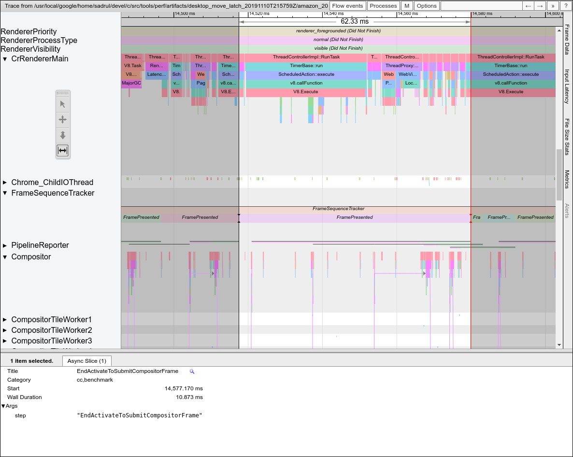Expand the Chrome_ChildIOThread track
This screenshot has height=457, width=573.
(5, 183)
